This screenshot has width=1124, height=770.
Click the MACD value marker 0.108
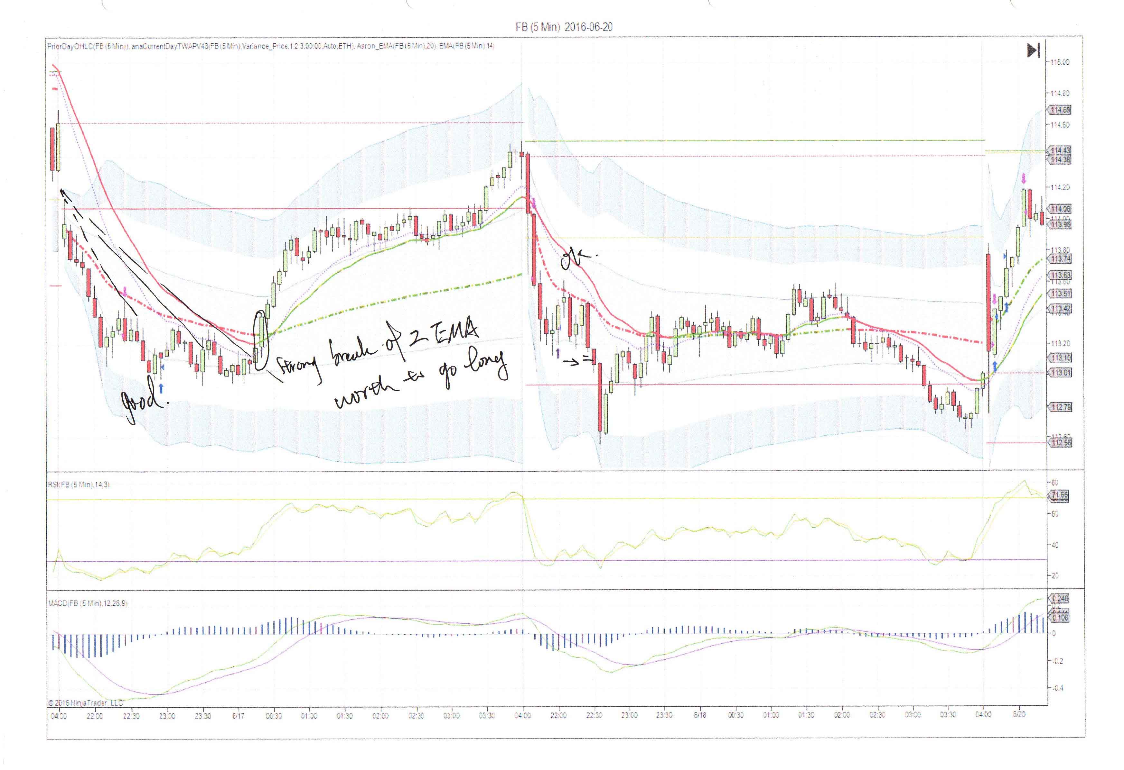click(1059, 618)
